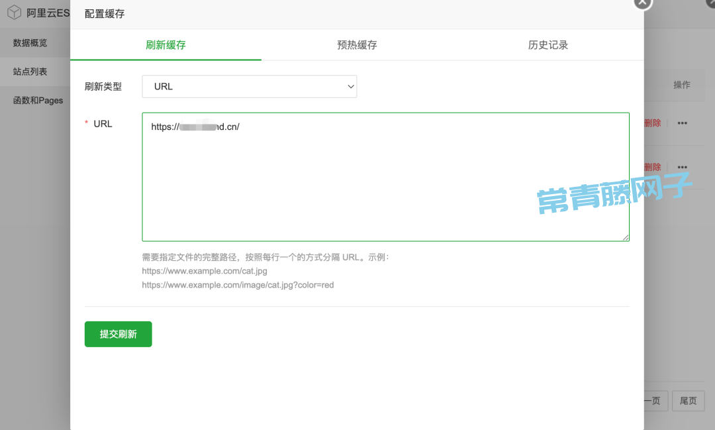Open the first row's more options ellipsis
This screenshot has width=715, height=430.
click(x=682, y=123)
